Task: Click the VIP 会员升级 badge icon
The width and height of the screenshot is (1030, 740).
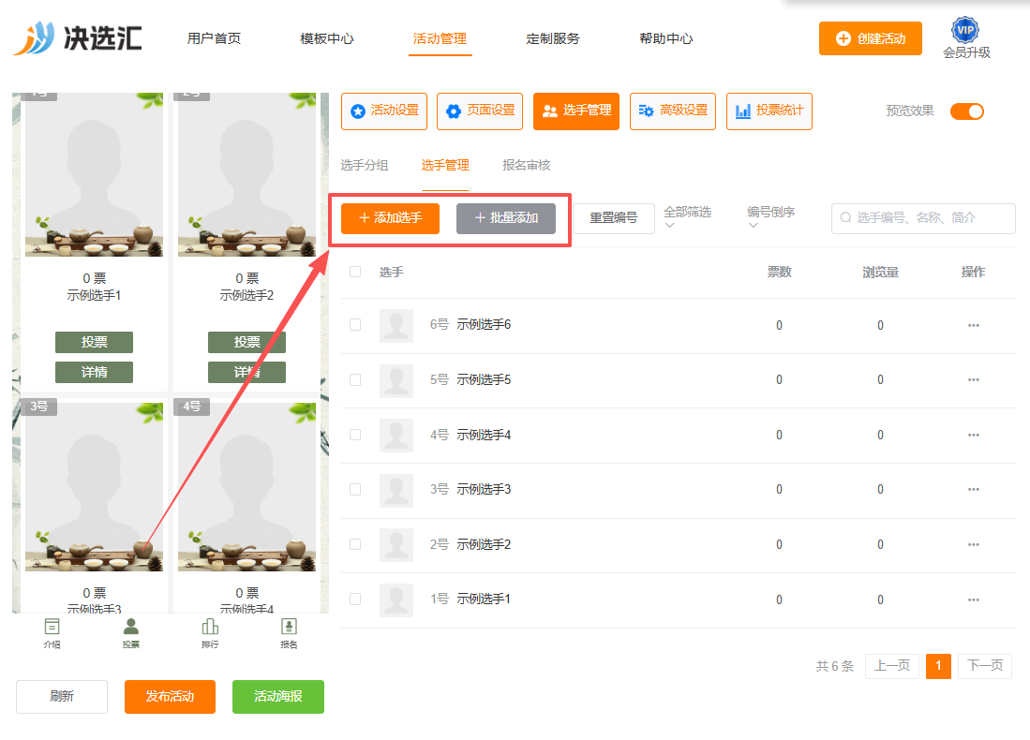Action: point(965,30)
